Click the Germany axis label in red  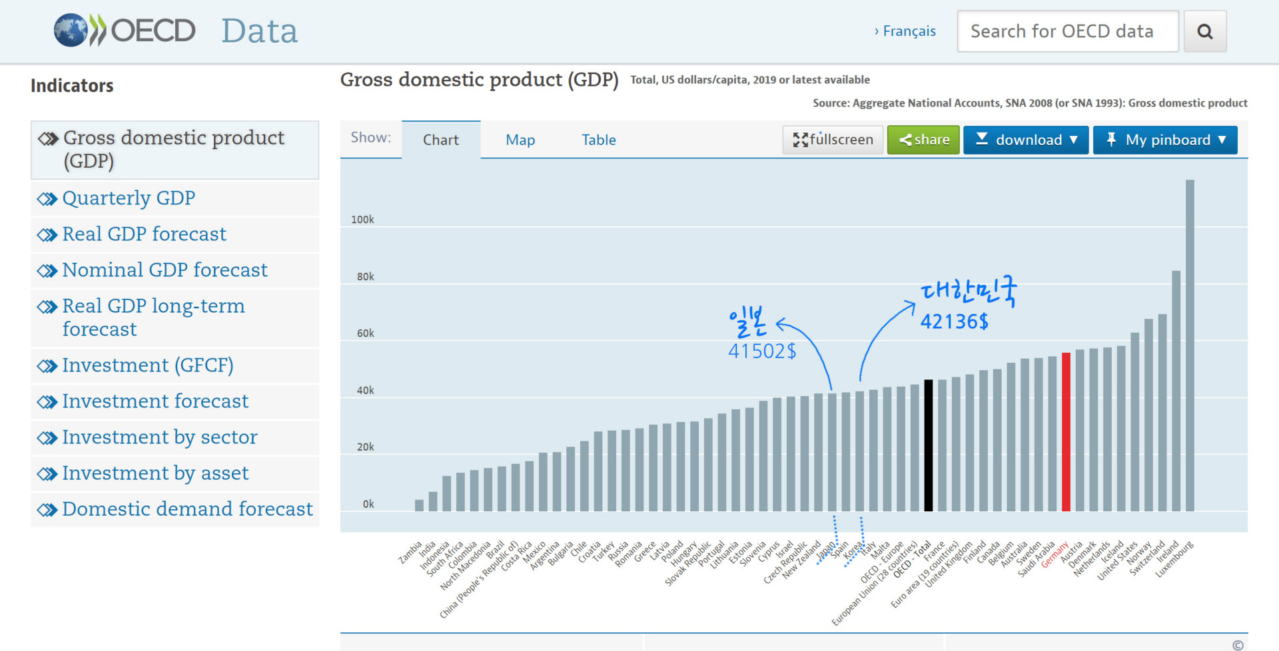(1055, 554)
